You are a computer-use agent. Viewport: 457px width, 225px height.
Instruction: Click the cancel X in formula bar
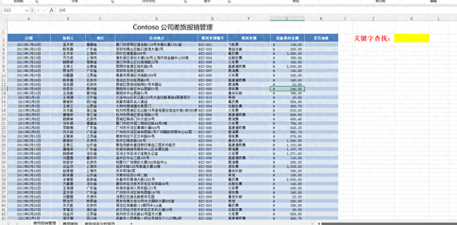(x=39, y=10)
